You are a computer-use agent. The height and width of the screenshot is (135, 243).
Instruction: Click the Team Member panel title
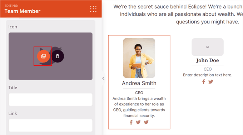tap(23, 11)
